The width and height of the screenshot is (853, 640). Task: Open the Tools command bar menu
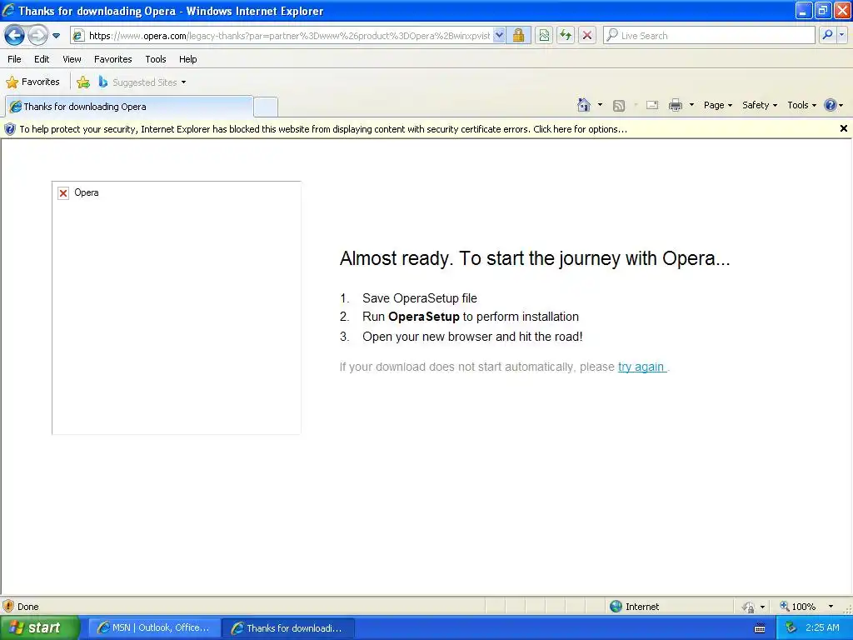[801, 105]
